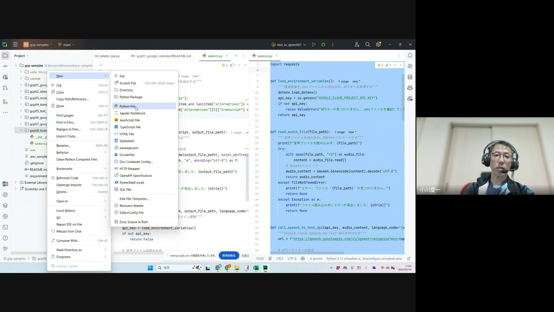Open the Notifications bell panel

click(410, 55)
